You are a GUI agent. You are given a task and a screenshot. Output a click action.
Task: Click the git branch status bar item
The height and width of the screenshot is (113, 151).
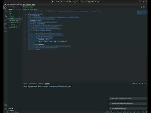coord(9,112)
